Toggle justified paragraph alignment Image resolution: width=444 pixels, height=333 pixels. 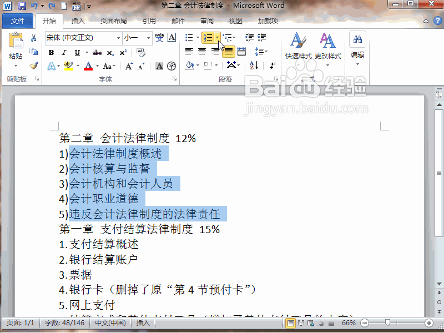[x=229, y=51]
